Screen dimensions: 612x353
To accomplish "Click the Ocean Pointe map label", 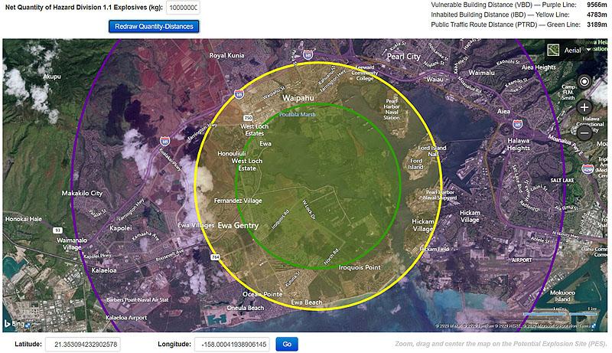I will [262, 294].
